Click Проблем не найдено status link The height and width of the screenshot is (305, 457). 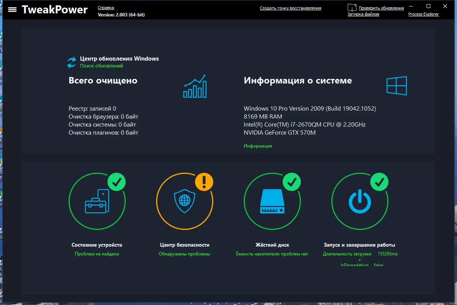coord(97,254)
